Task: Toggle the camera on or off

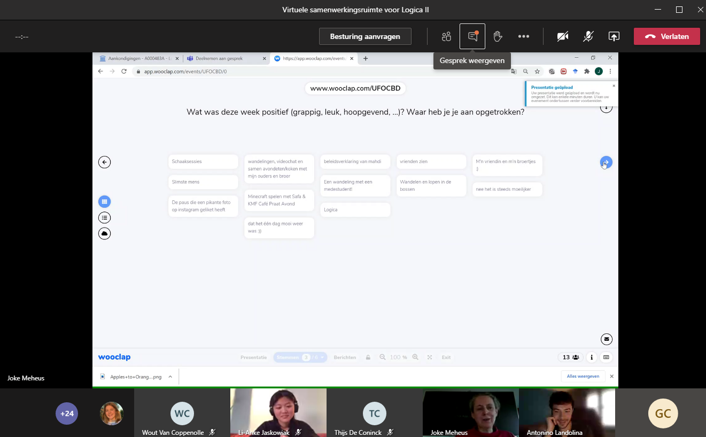Action: click(x=562, y=36)
